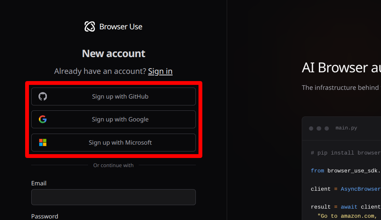Click the Password field label
The width and height of the screenshot is (381, 220).
45,216
